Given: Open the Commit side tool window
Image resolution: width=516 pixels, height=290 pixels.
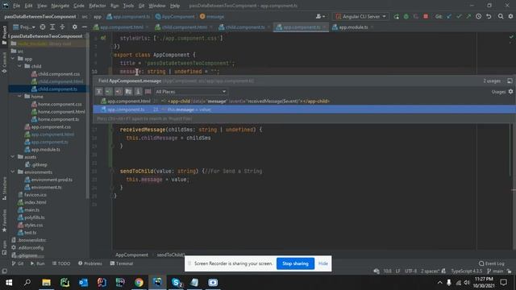Looking at the screenshot, I should [x=4, y=63].
